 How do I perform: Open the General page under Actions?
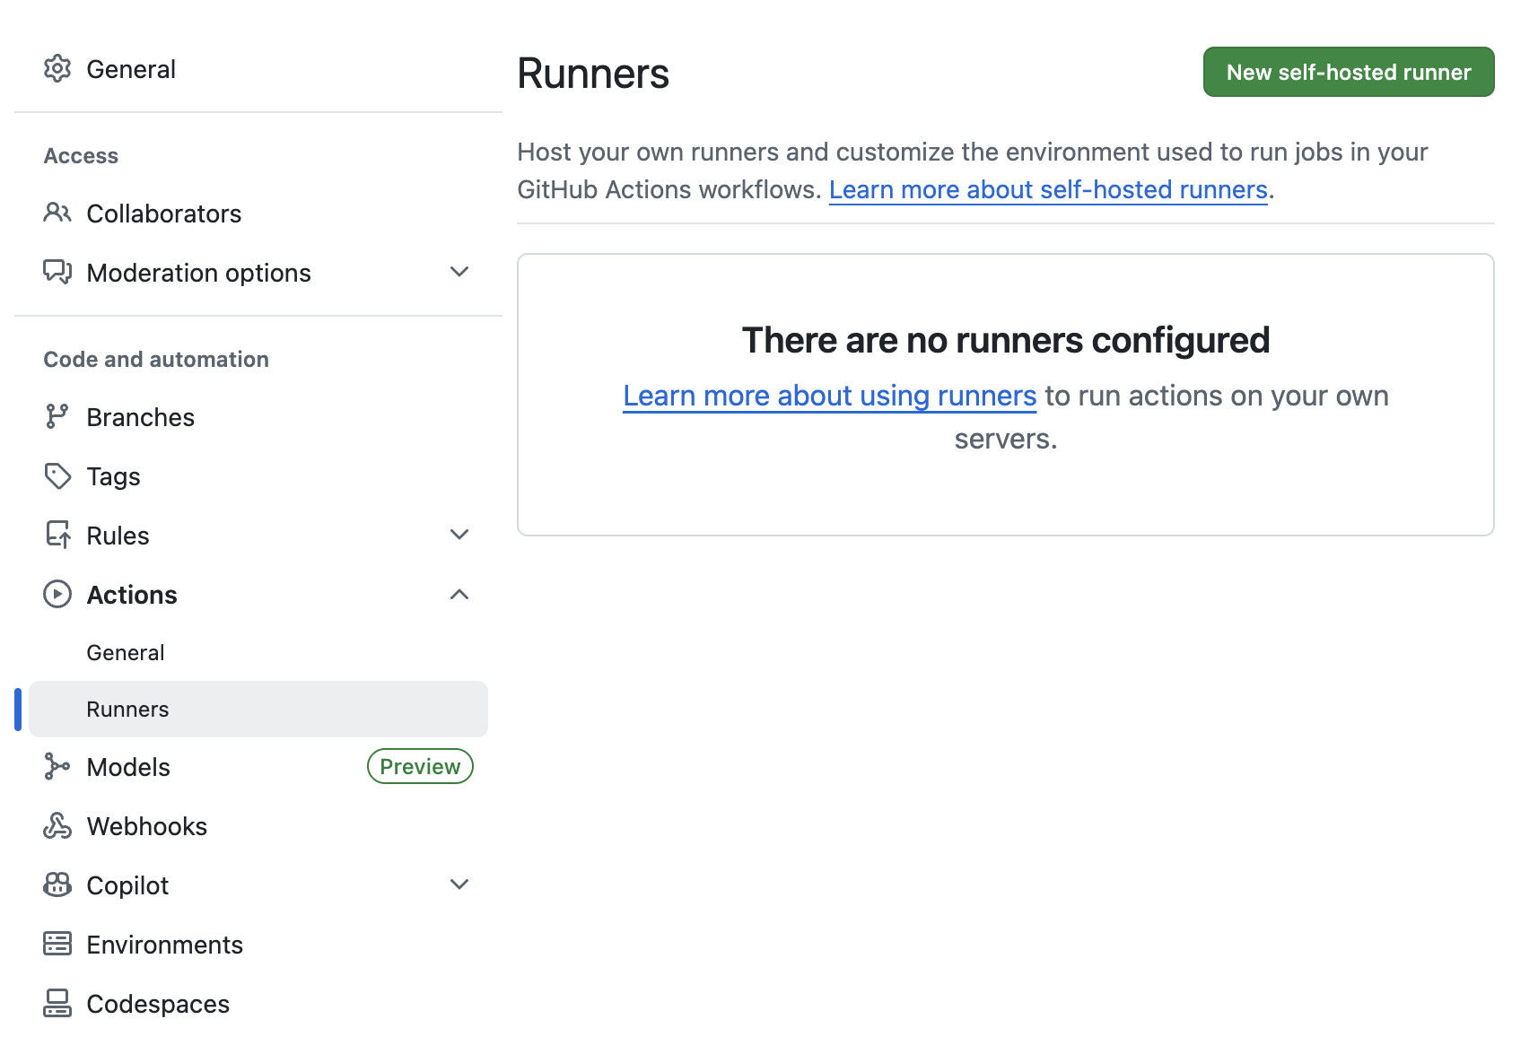pyautogui.click(x=126, y=652)
